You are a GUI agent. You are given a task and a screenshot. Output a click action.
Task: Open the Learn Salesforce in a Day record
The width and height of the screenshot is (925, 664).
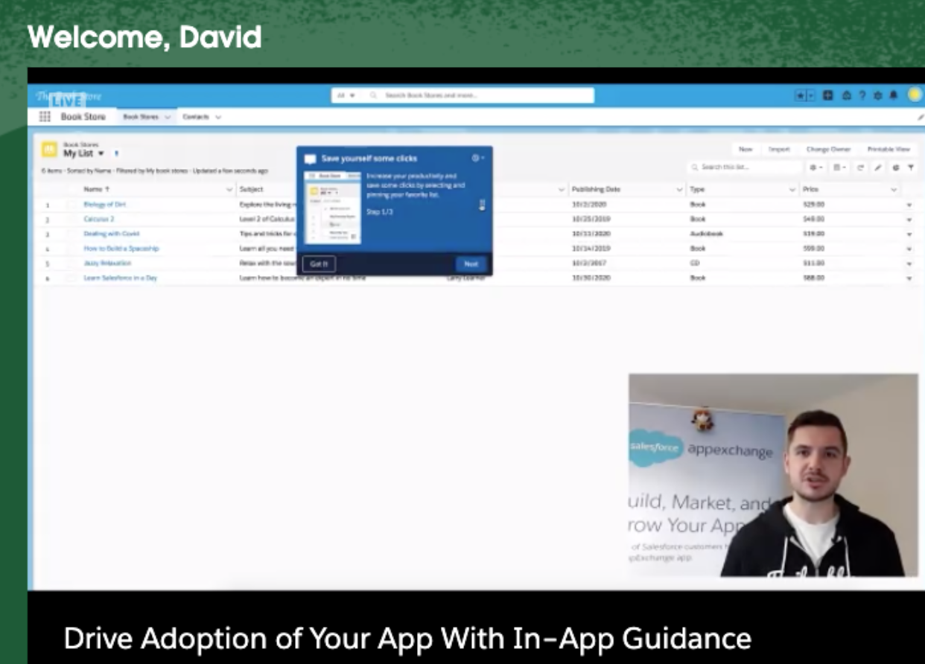click(121, 278)
